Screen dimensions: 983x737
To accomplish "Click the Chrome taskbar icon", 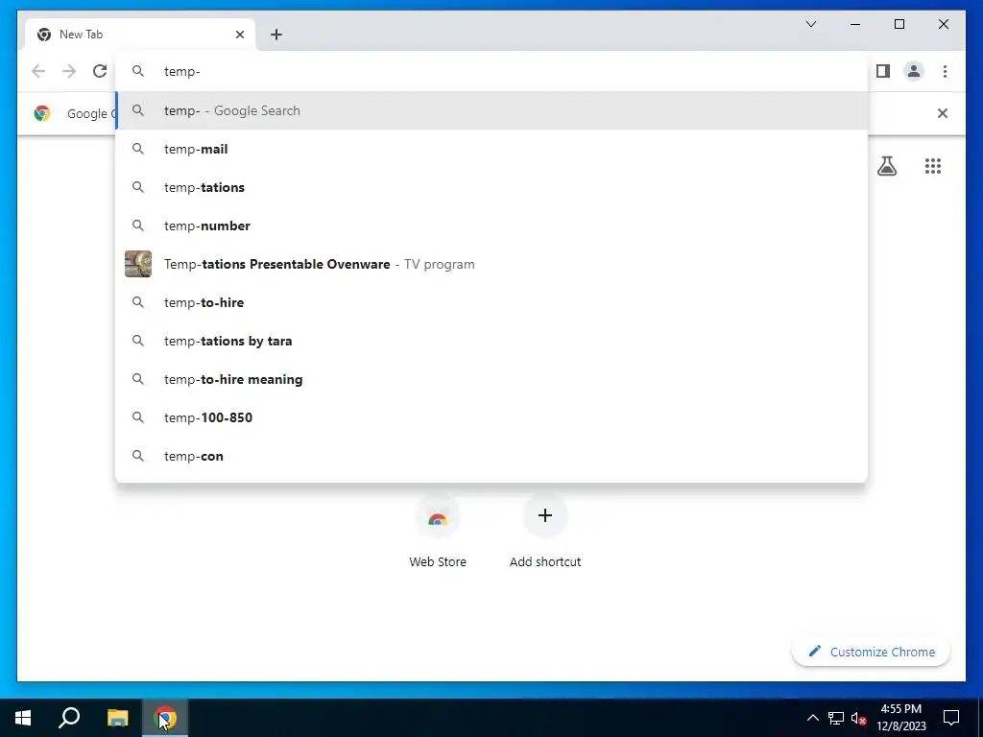I will coord(165,718).
